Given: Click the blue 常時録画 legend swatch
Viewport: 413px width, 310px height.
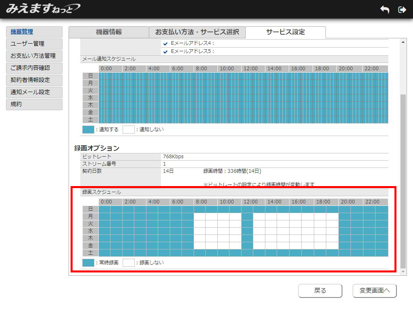Looking at the screenshot, I should point(88,263).
